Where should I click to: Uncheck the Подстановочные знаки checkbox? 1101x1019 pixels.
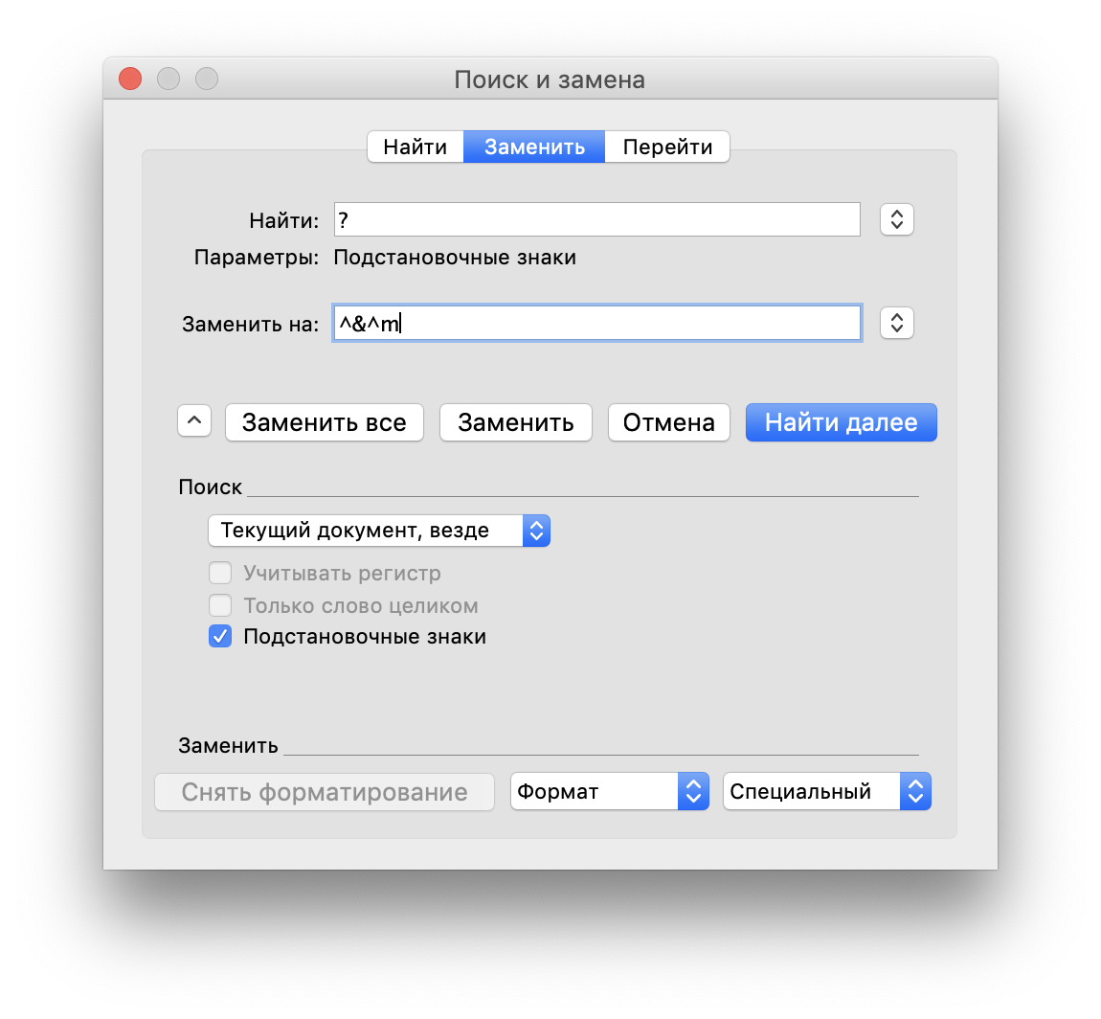[220, 636]
